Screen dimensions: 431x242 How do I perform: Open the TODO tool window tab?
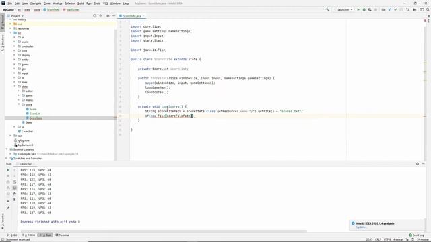(x=28, y=235)
